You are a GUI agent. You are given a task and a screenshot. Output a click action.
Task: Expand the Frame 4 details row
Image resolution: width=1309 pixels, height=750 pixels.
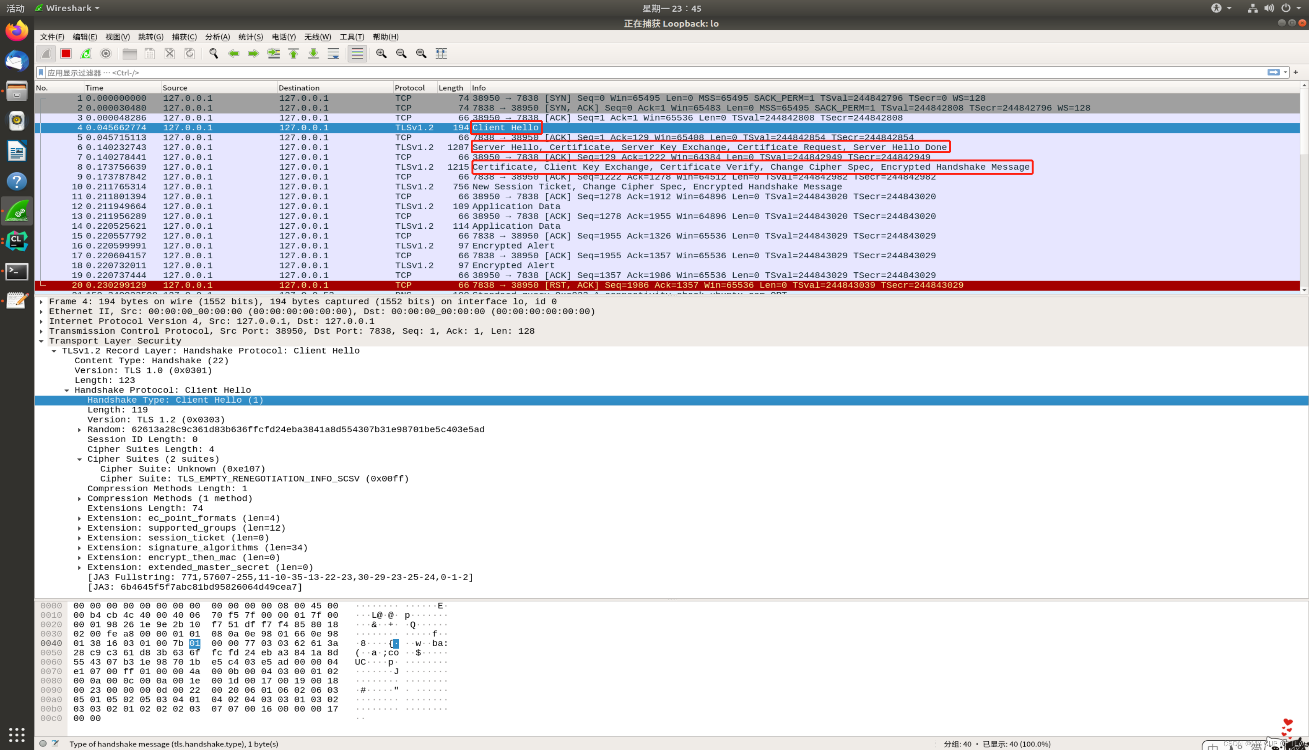[x=41, y=302]
